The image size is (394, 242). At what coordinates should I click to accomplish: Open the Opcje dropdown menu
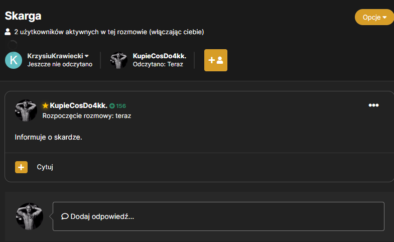pos(374,17)
